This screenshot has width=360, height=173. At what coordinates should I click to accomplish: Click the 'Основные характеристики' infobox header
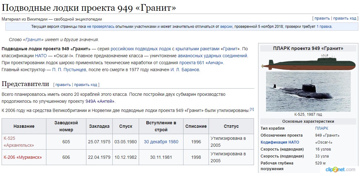pyautogui.click(x=308, y=121)
